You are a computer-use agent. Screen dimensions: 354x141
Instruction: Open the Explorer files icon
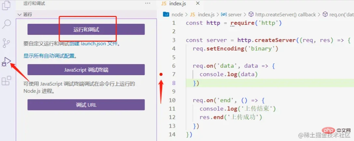pos(6,5)
